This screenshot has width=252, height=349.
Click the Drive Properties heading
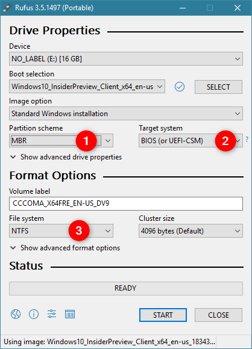(x=55, y=31)
